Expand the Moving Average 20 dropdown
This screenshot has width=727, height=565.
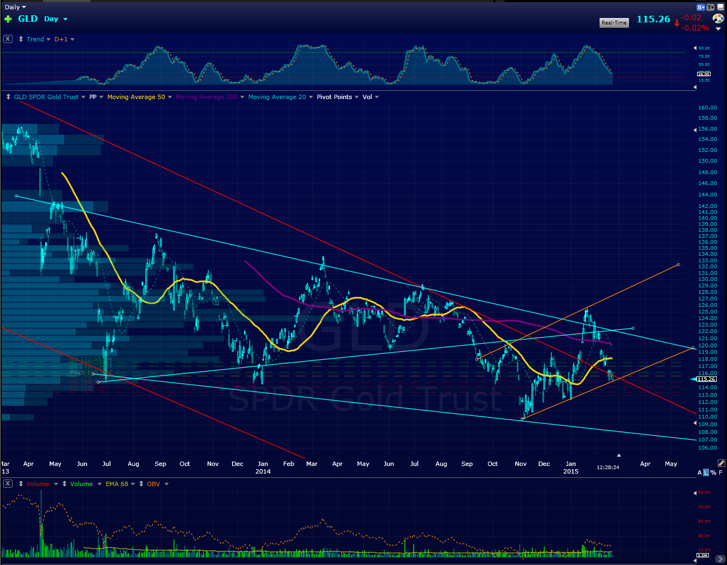311,97
